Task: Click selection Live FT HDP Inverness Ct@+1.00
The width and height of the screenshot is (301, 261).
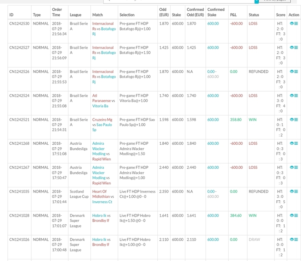Action: point(138,194)
